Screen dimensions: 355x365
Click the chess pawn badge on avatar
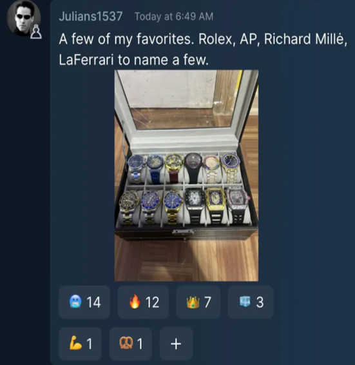pyautogui.click(x=36, y=32)
